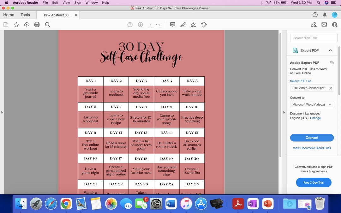The height and width of the screenshot is (213, 341).
Task: Open Acrobat Reader from the Dock
Action: tap(238, 204)
